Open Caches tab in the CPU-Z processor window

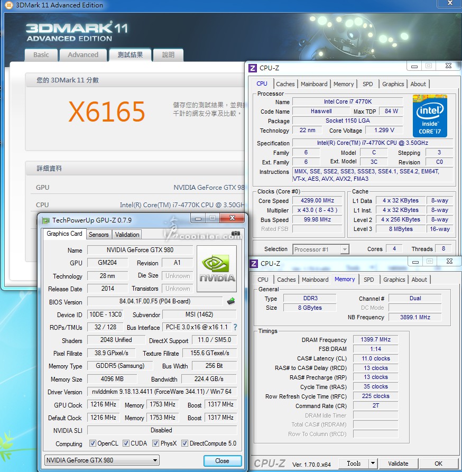pyautogui.click(x=285, y=84)
